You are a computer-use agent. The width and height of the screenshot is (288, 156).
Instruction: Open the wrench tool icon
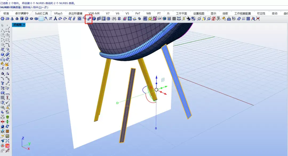(189, 19)
